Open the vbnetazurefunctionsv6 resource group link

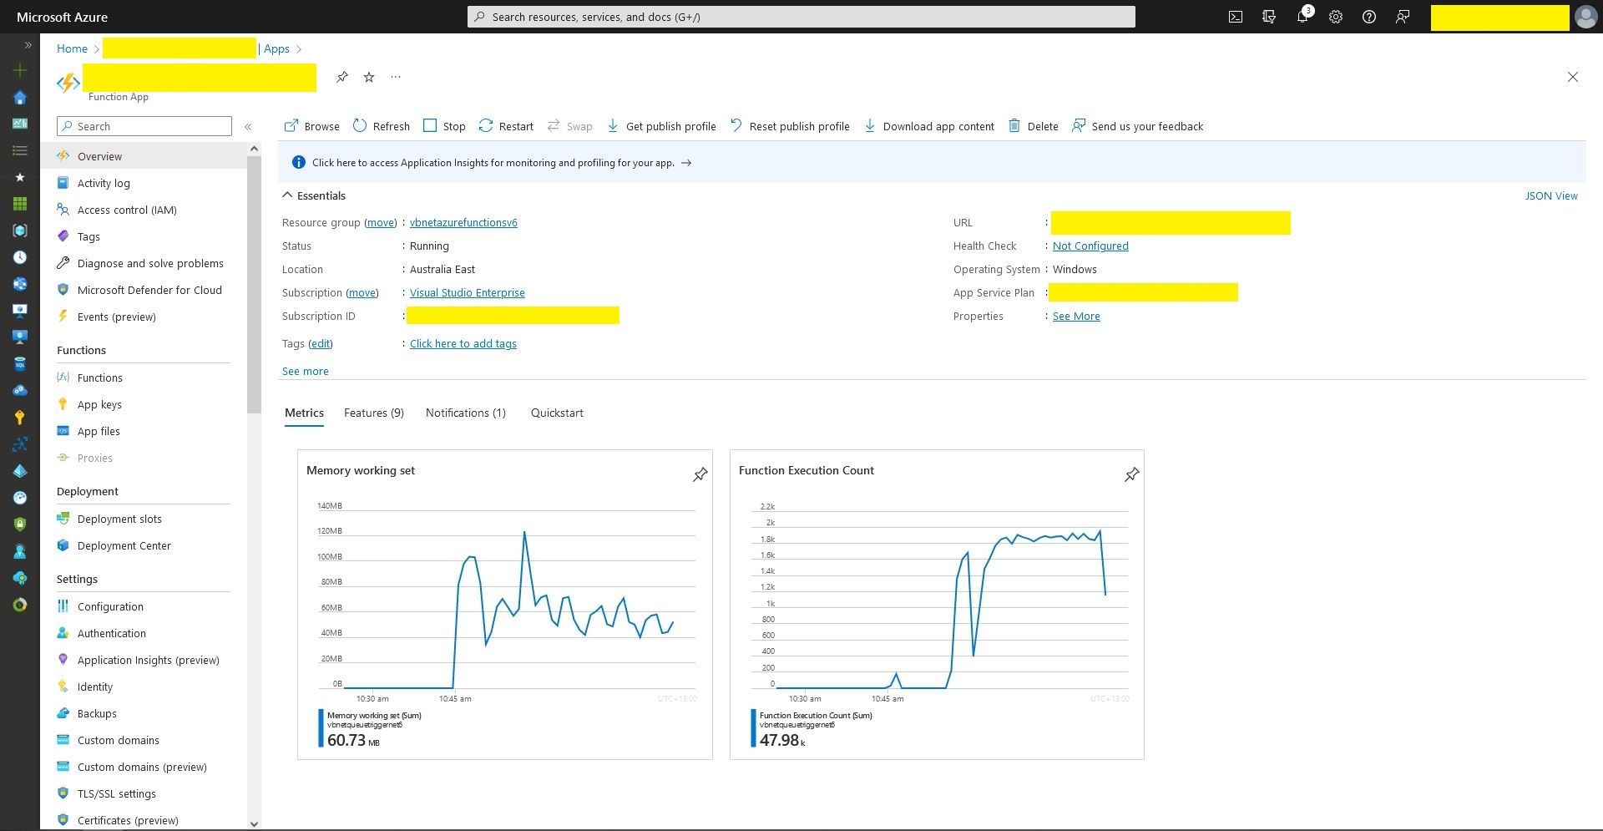(x=463, y=223)
